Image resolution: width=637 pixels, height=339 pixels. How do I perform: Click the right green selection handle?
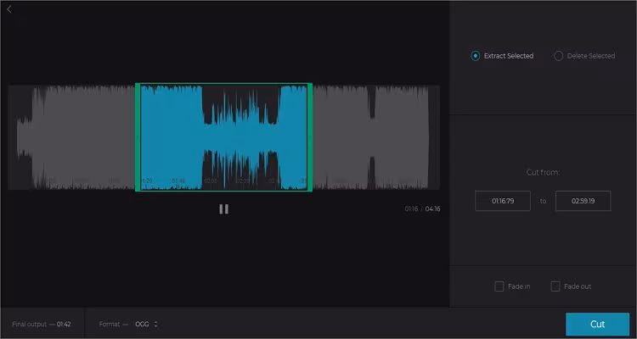310,137
